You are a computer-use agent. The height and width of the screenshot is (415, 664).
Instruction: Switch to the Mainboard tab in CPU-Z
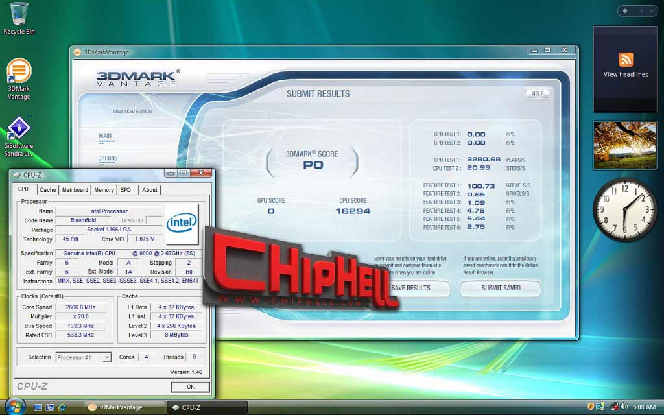pyautogui.click(x=75, y=190)
